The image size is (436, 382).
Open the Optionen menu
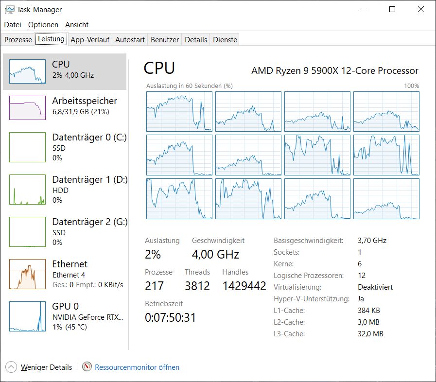point(43,25)
